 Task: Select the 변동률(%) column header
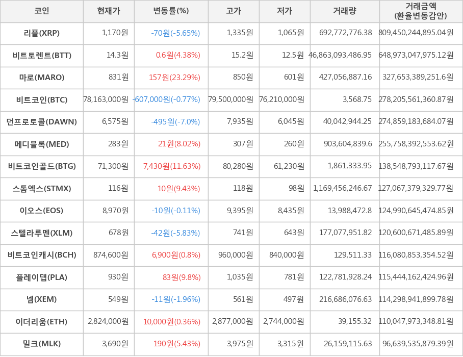click(x=171, y=11)
